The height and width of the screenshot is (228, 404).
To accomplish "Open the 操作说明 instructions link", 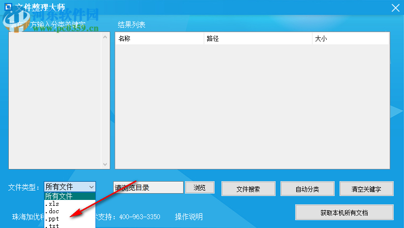I will coord(189,217).
